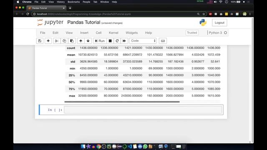Open the Cell menu

(x=98, y=32)
